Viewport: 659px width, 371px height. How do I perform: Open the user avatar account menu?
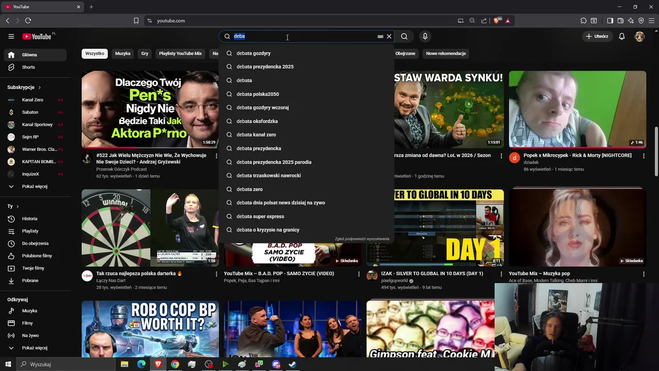tap(639, 37)
